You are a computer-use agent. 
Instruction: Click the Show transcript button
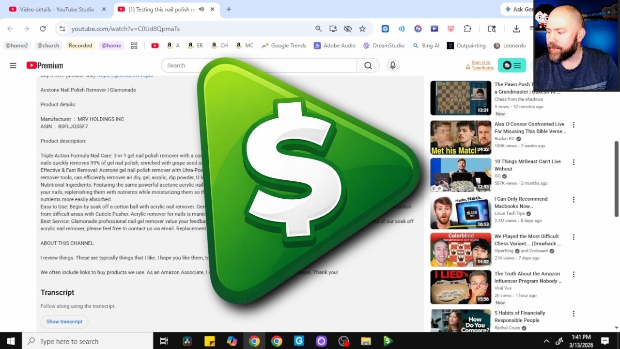(x=64, y=321)
